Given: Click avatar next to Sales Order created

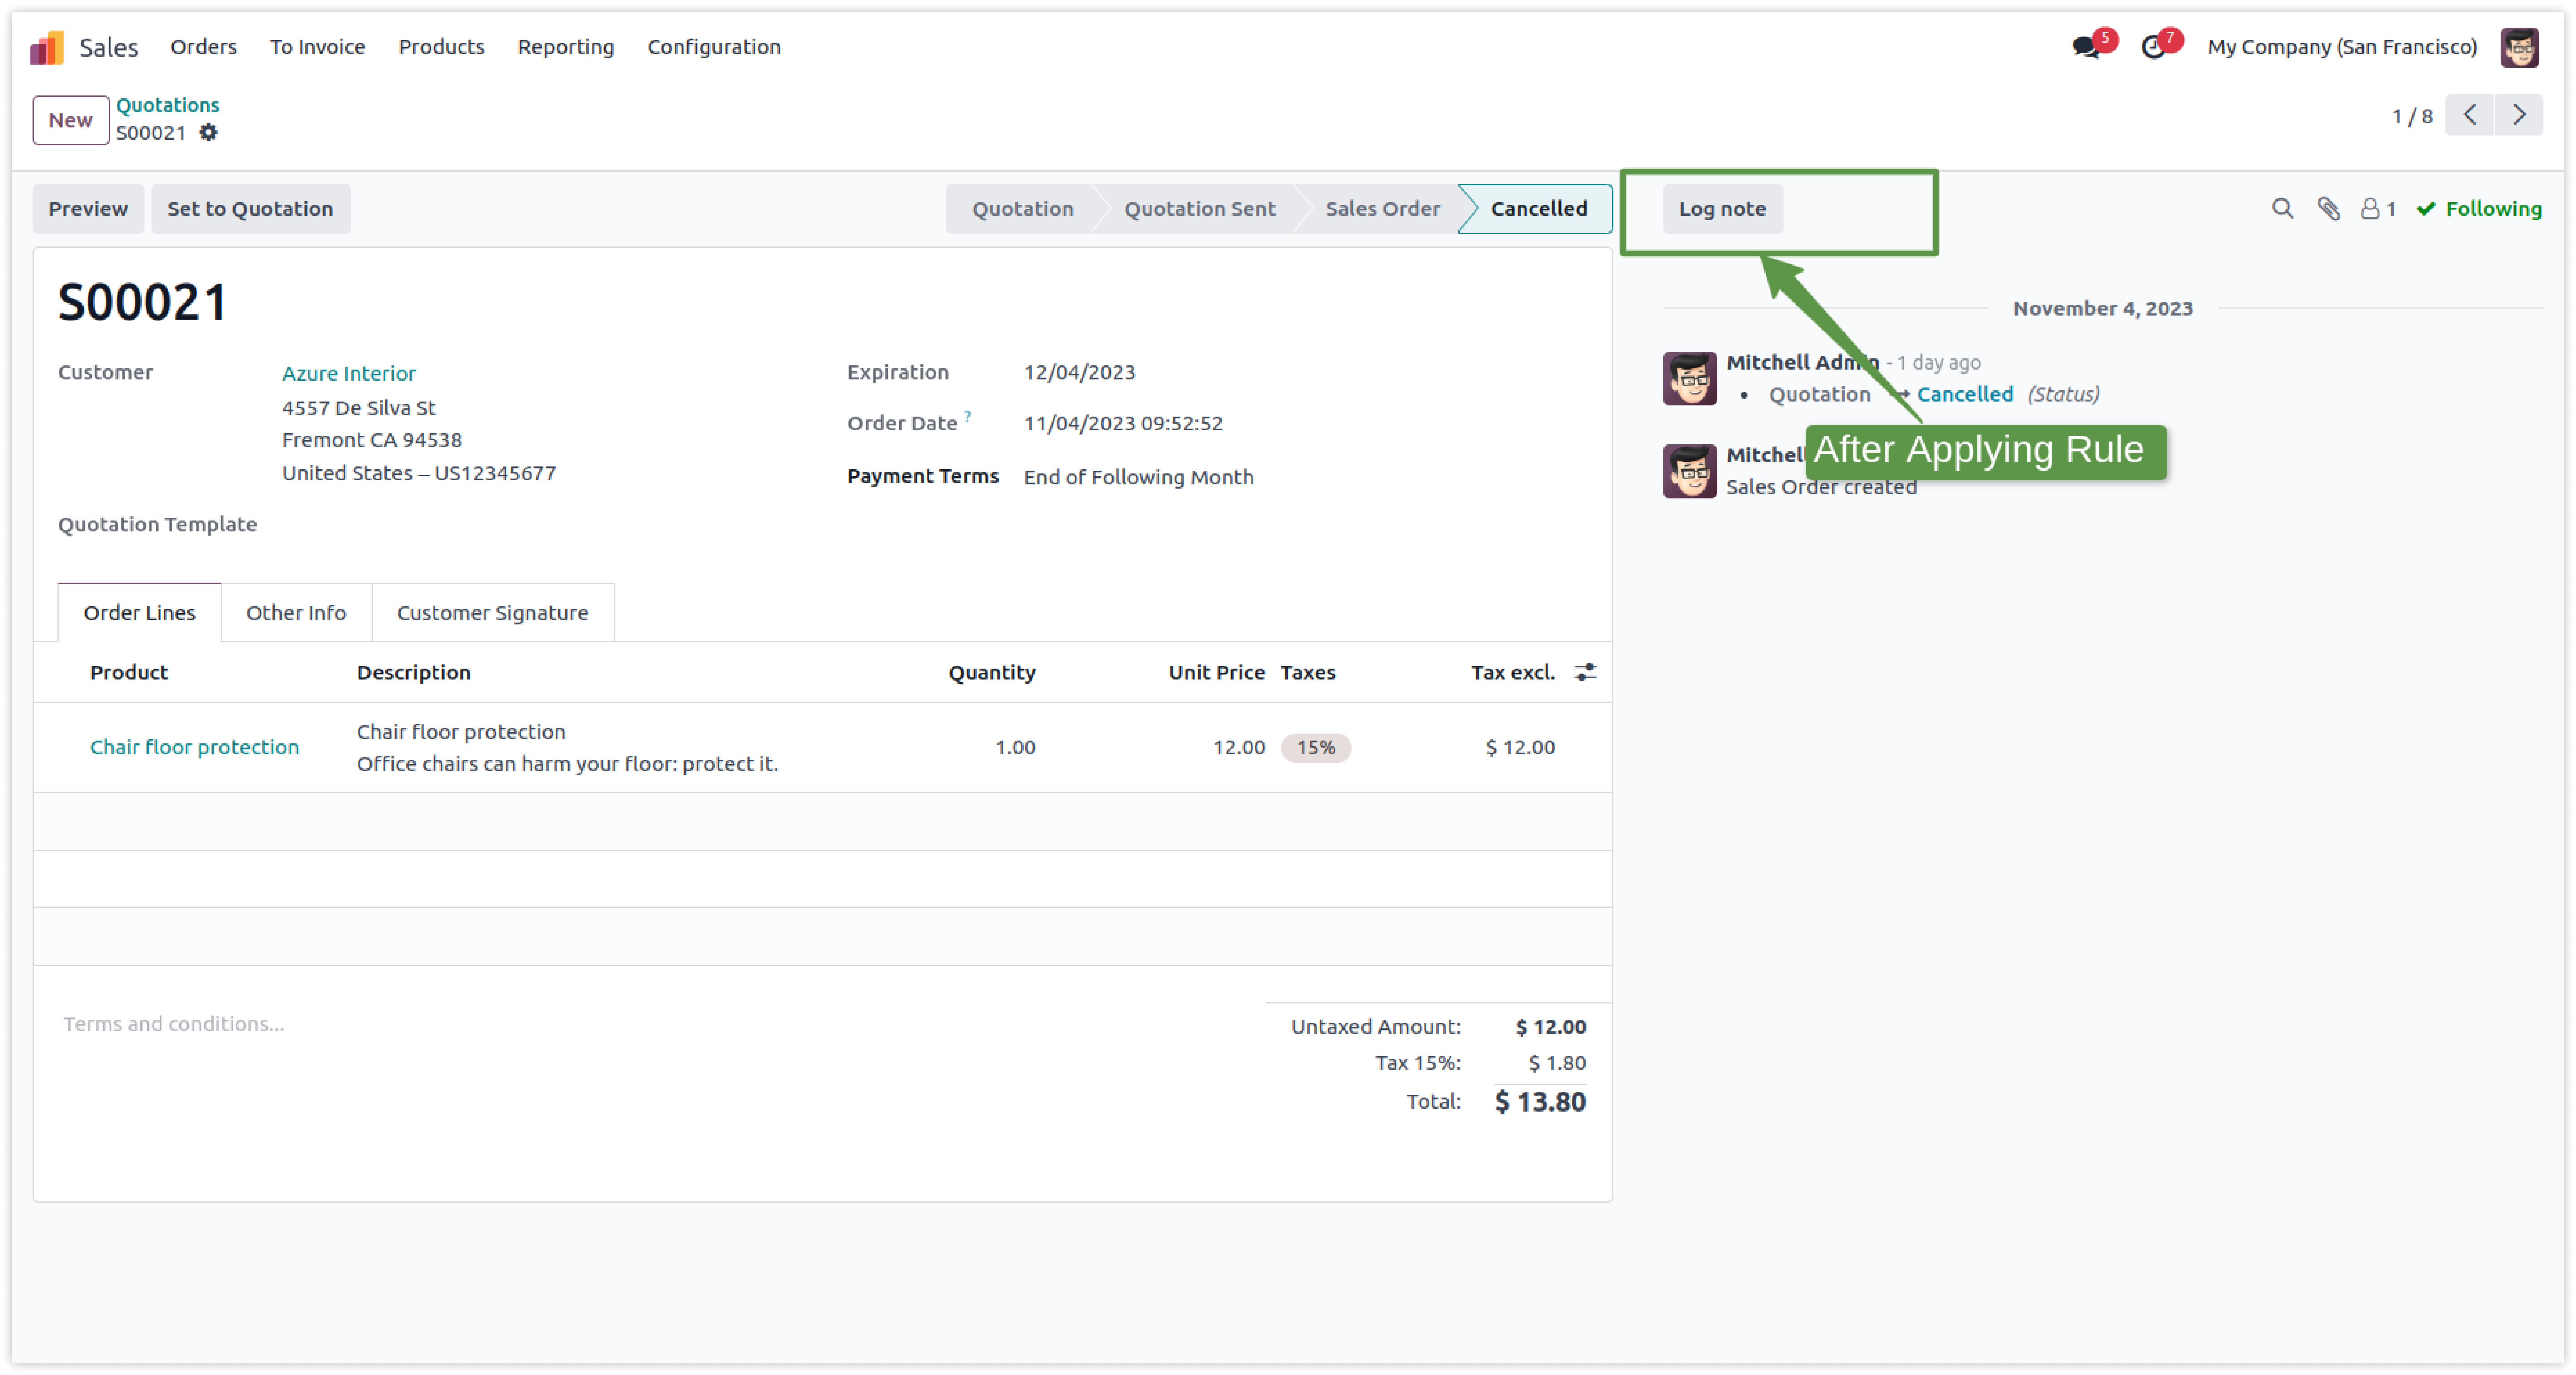Looking at the screenshot, I should tap(1690, 471).
